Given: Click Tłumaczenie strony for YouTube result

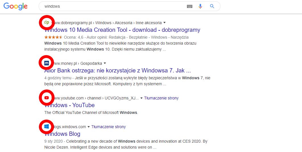Looking at the screenshot, I should pyautogui.click(x=161, y=98).
